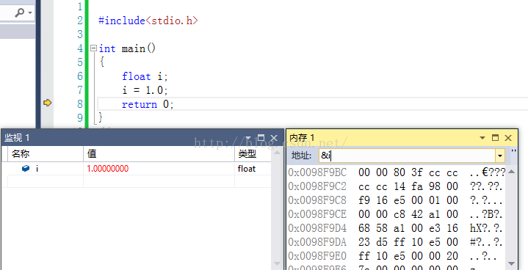This screenshot has width=528, height=270.
Task: Click line number 6 in the gutter
Action: [80, 76]
